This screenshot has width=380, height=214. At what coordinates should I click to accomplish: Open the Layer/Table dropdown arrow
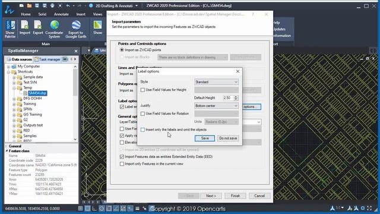coord(259,122)
